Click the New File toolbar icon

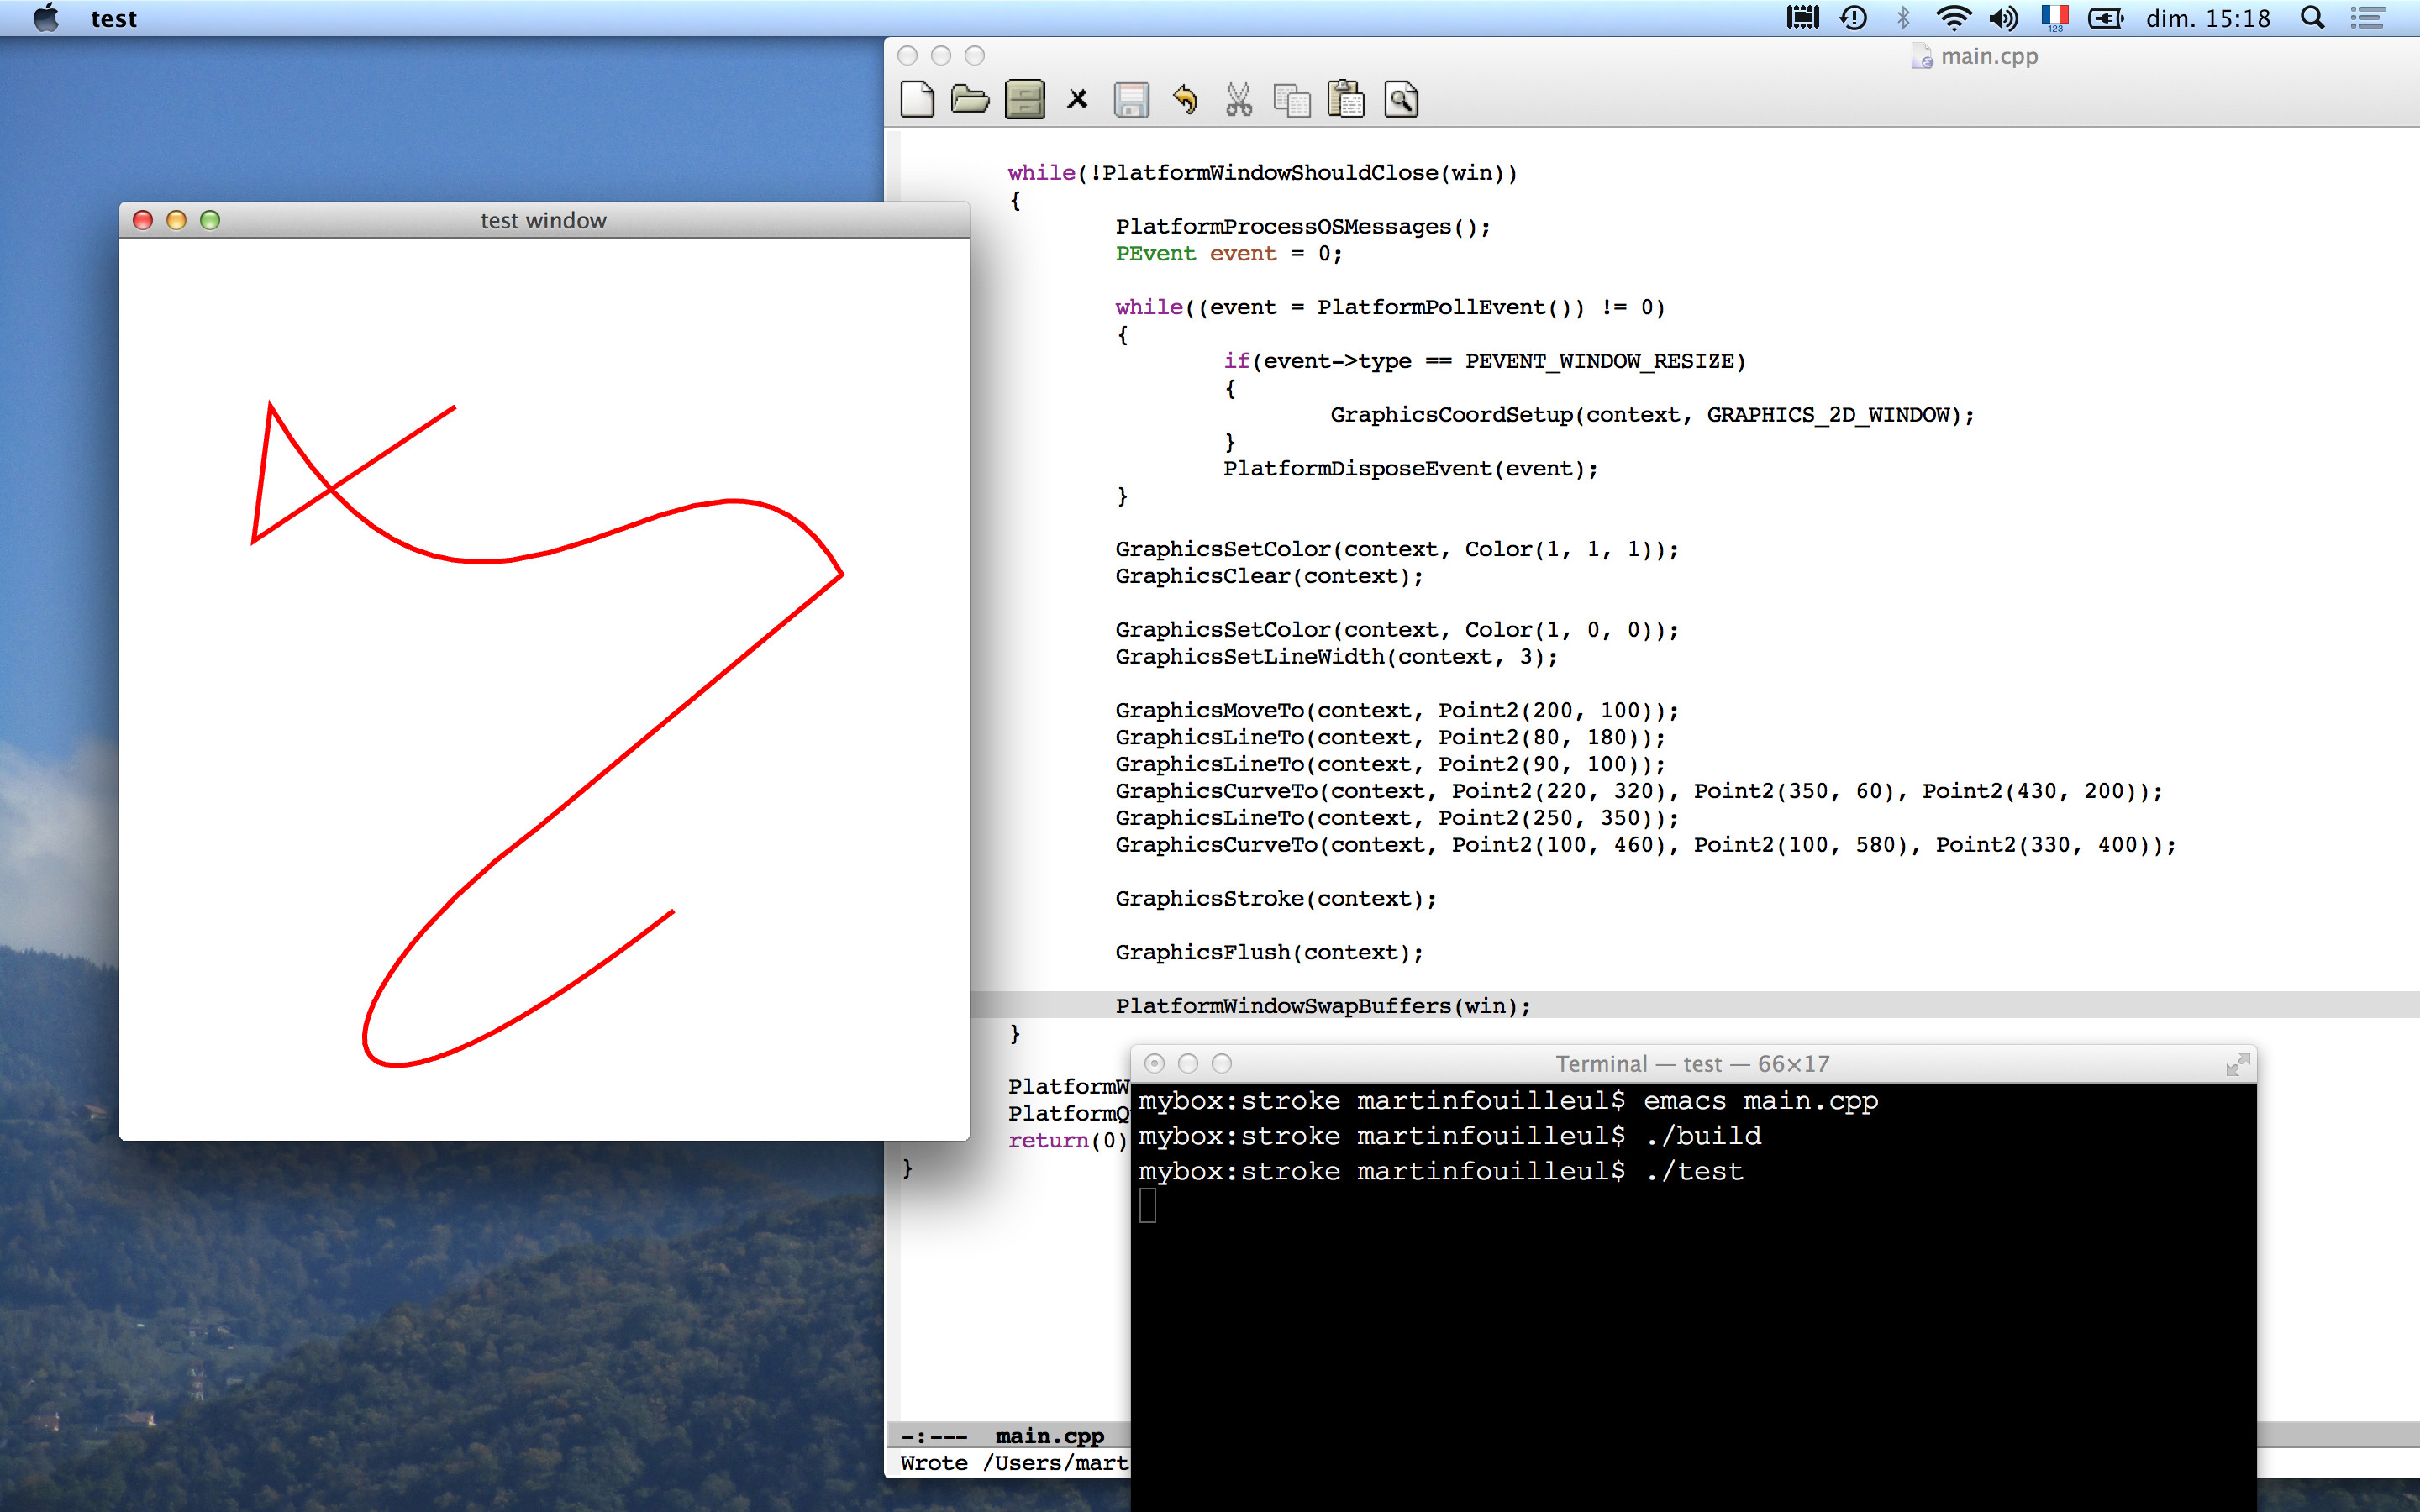click(917, 100)
